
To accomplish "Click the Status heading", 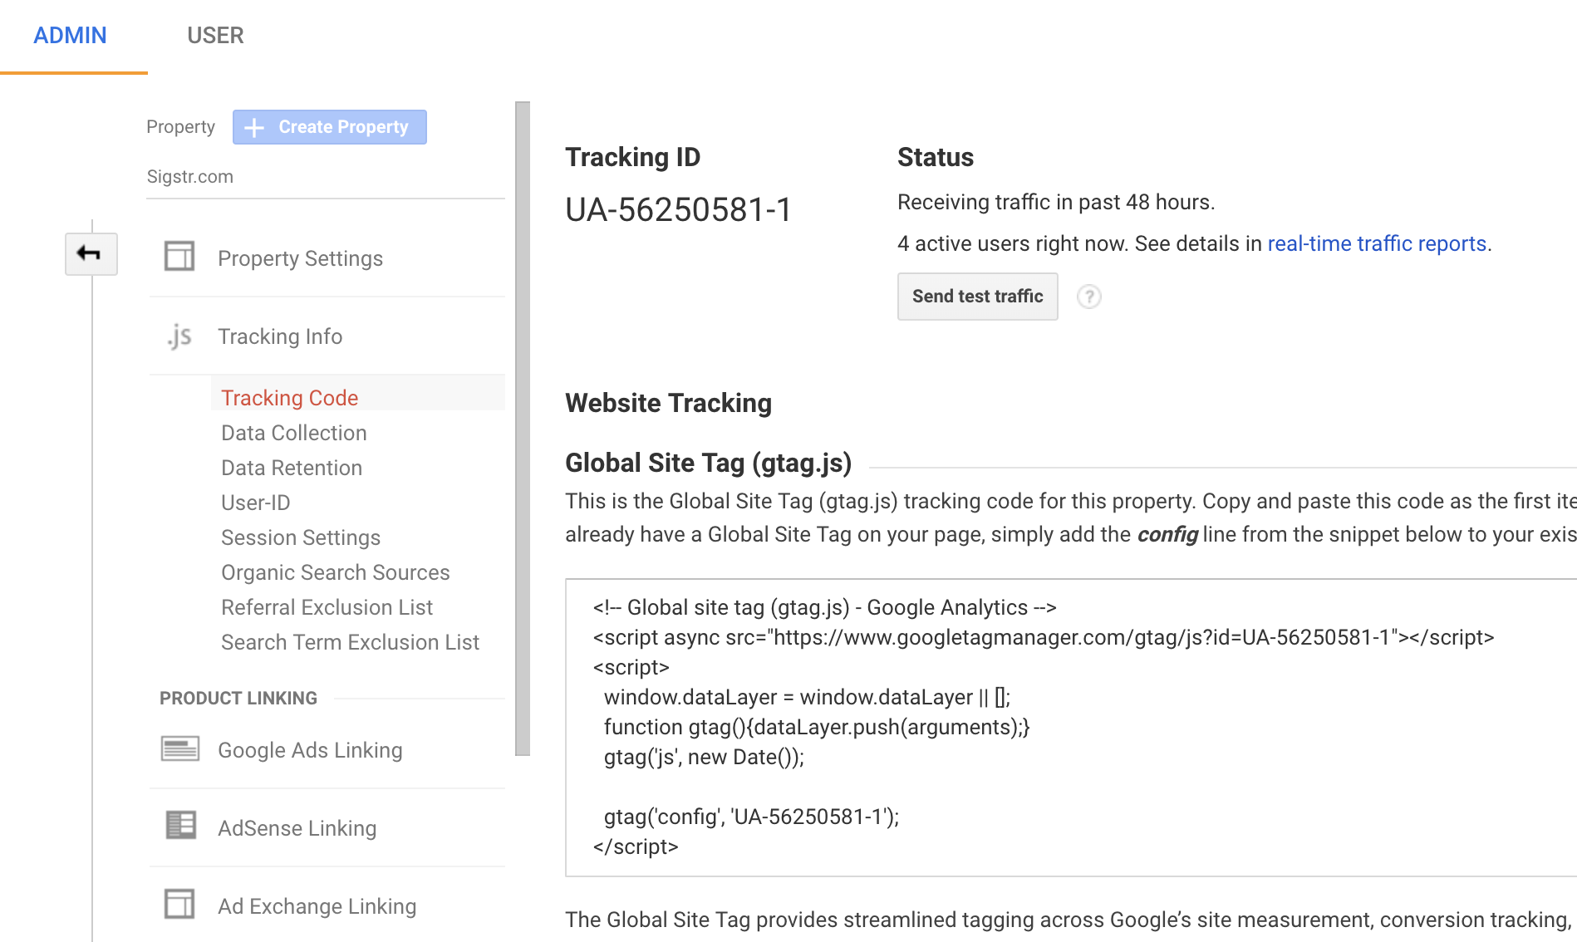I will click(936, 157).
